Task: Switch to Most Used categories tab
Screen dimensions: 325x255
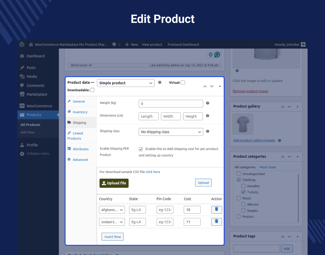Action: click(268, 167)
